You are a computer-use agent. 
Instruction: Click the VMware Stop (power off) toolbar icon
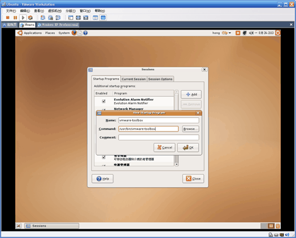pyautogui.click(x=8, y=18)
